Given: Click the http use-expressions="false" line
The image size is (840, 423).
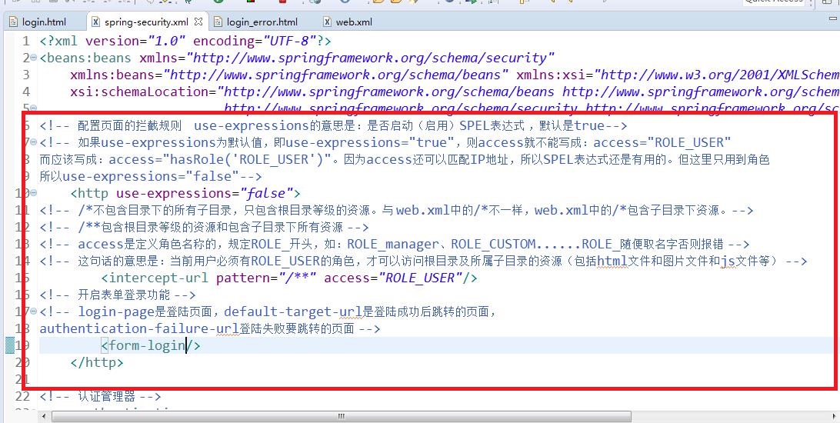Looking at the screenshot, I should point(185,193).
